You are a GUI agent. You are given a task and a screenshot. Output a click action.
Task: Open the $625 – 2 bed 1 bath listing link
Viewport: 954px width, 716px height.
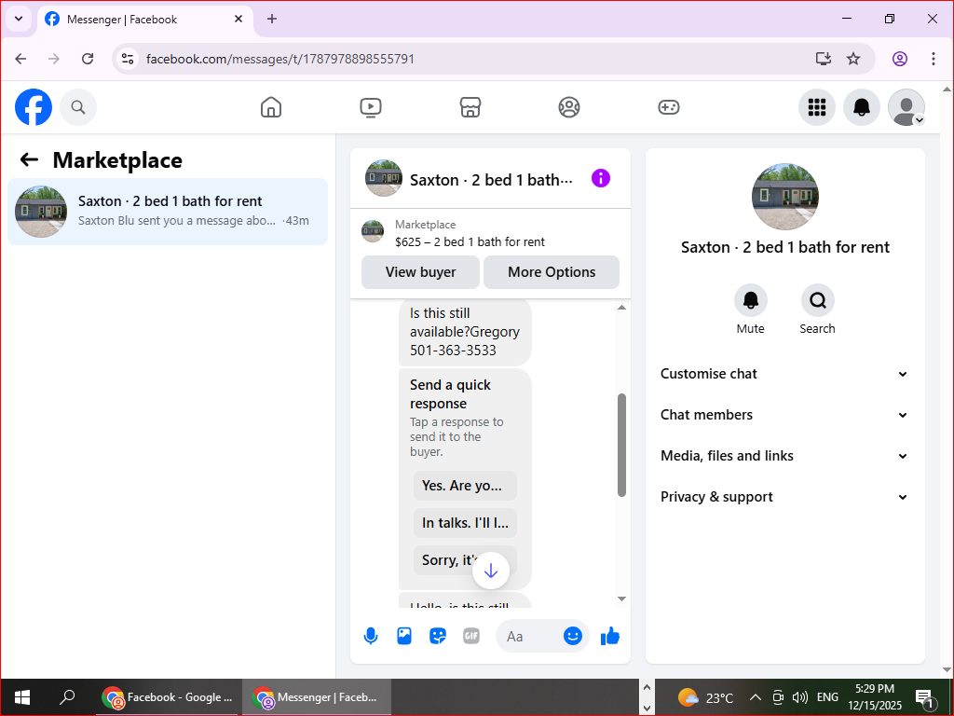click(x=470, y=241)
